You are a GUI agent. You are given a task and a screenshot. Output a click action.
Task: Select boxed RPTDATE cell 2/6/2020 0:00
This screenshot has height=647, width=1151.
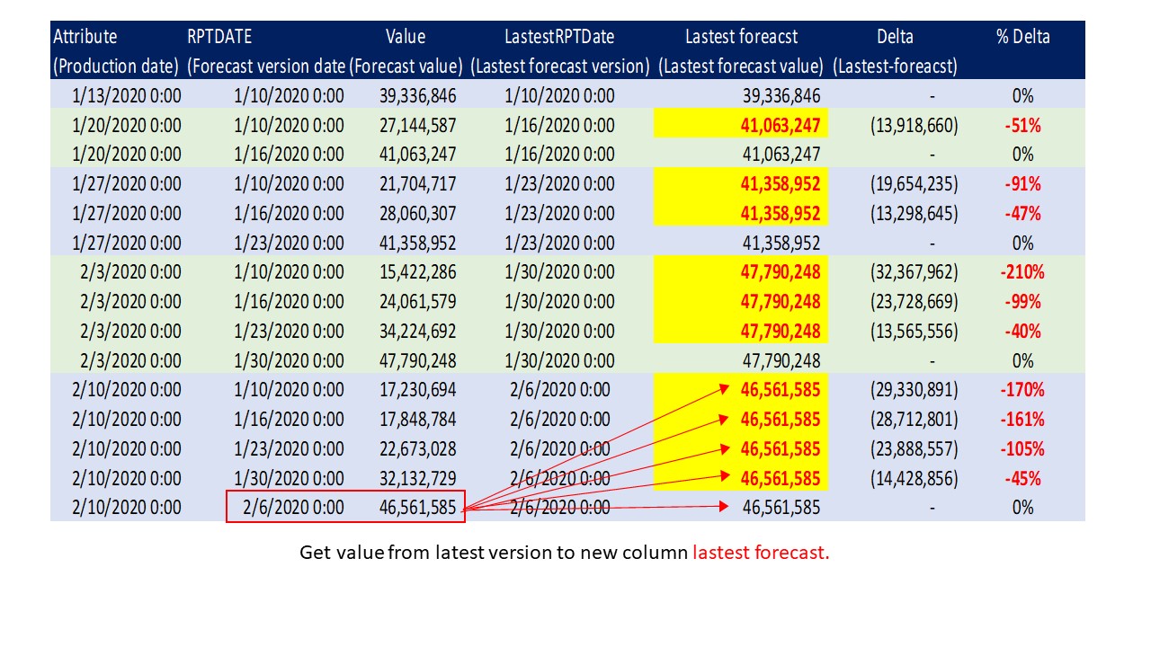click(293, 508)
